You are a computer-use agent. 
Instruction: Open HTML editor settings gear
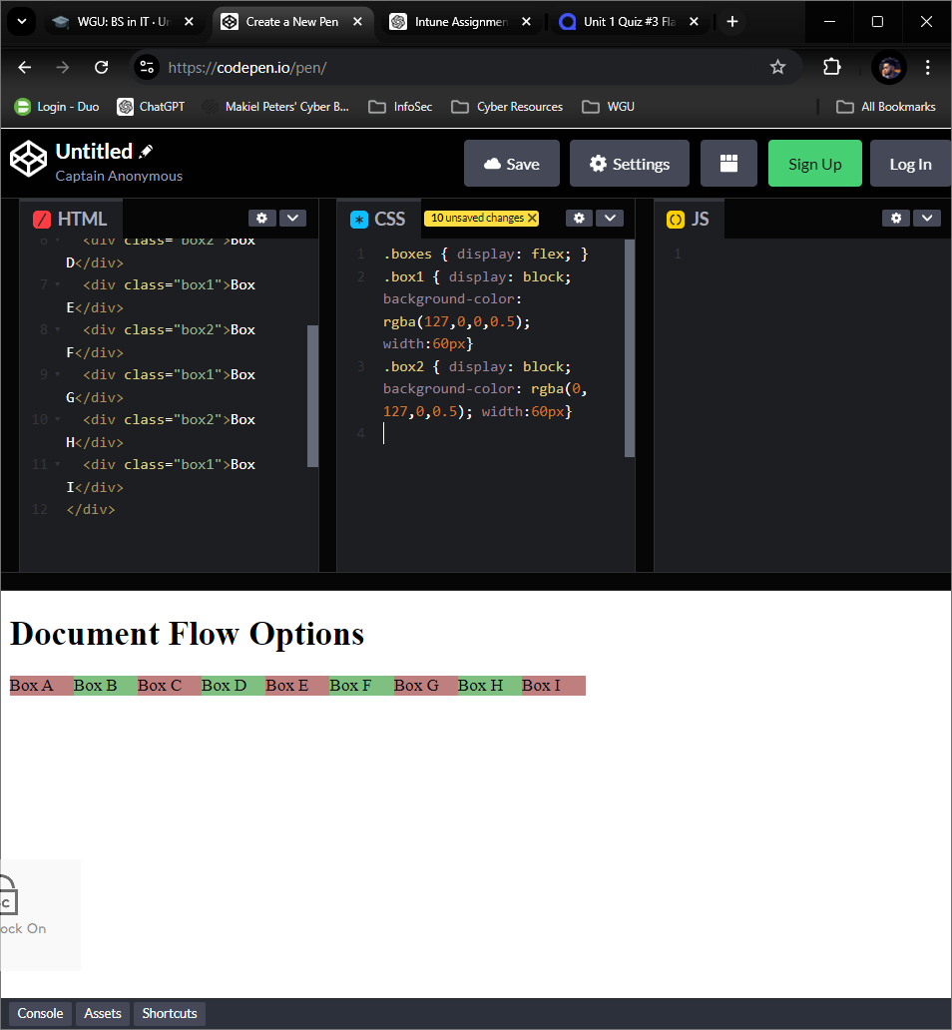pos(261,218)
